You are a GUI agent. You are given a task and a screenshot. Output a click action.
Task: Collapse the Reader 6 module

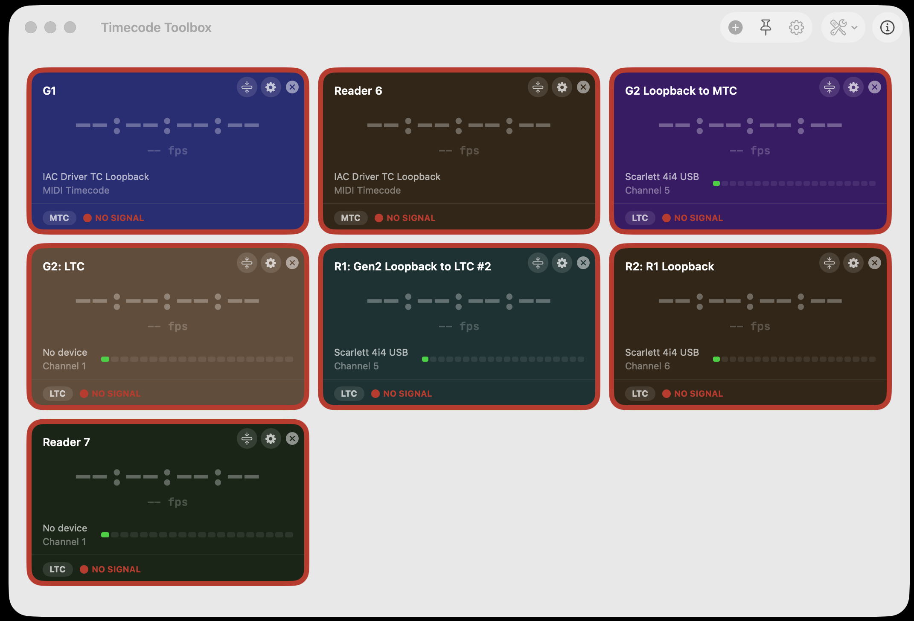(538, 87)
